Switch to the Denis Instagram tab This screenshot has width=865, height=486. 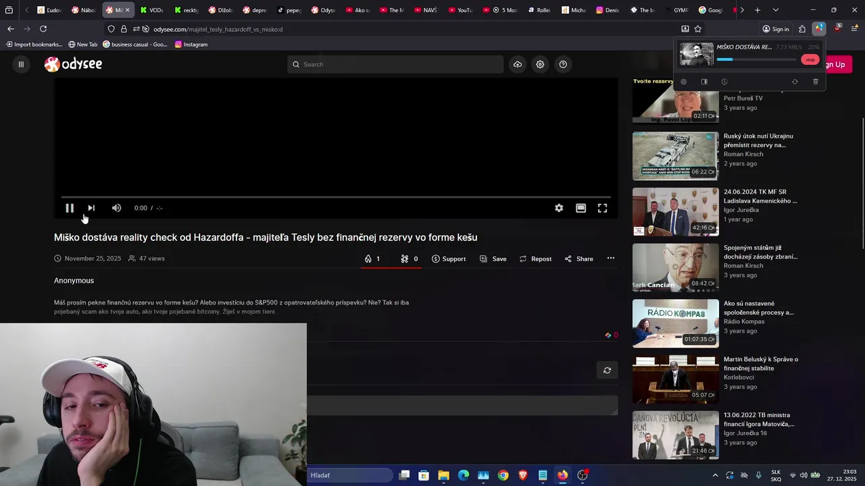click(x=608, y=10)
